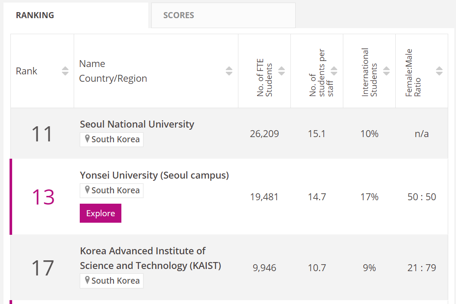Click students per staff value 15.1
Screen dimensions: 456x304
317,134
